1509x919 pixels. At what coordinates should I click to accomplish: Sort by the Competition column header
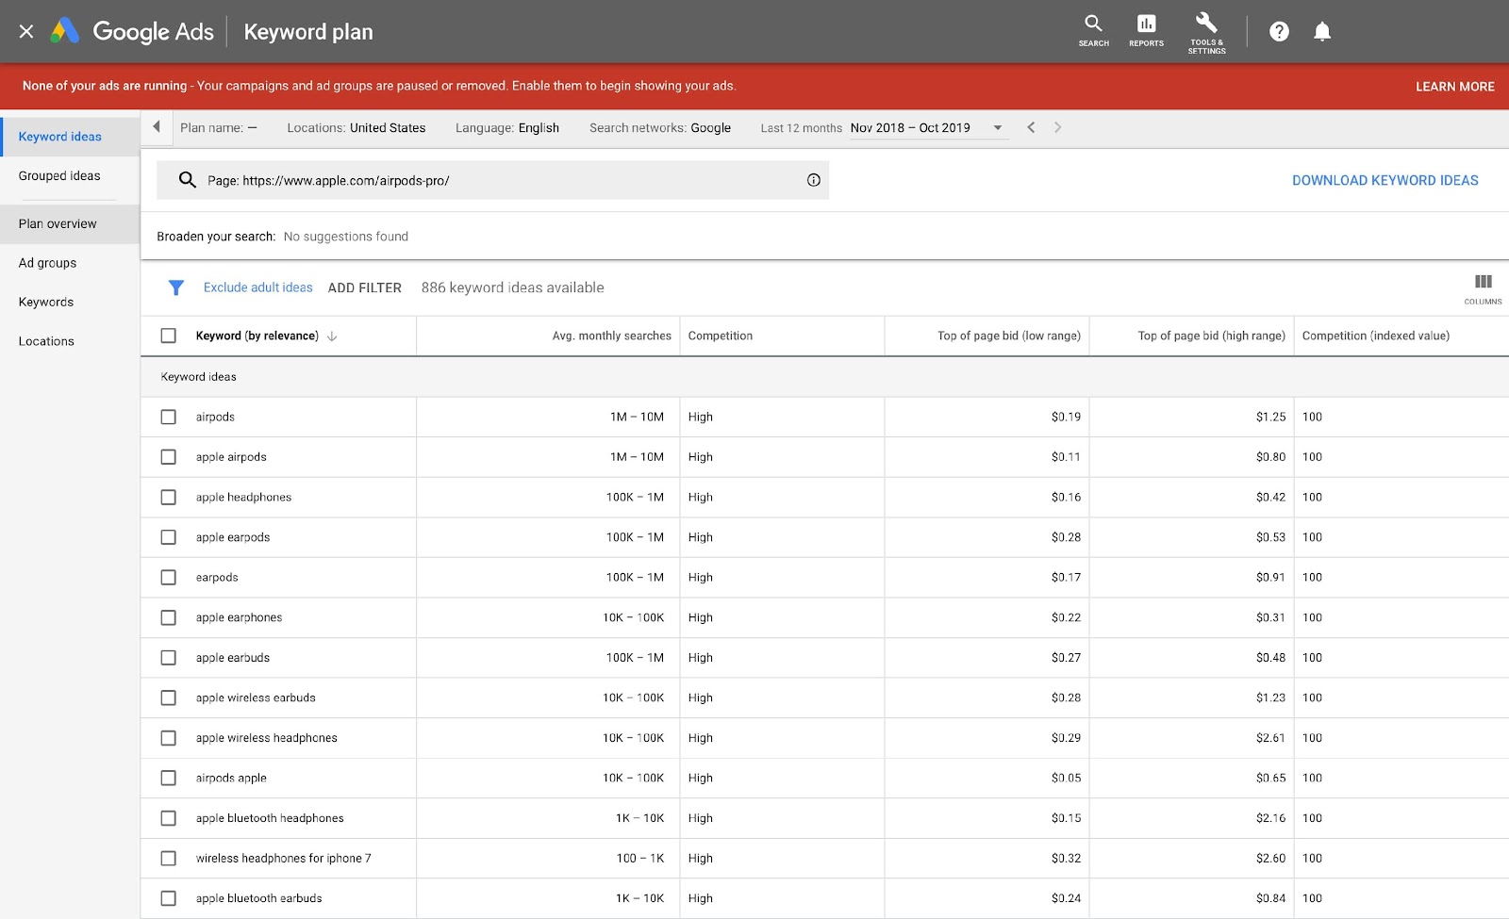[x=721, y=336]
